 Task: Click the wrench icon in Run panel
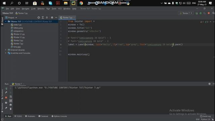coord(6,92)
